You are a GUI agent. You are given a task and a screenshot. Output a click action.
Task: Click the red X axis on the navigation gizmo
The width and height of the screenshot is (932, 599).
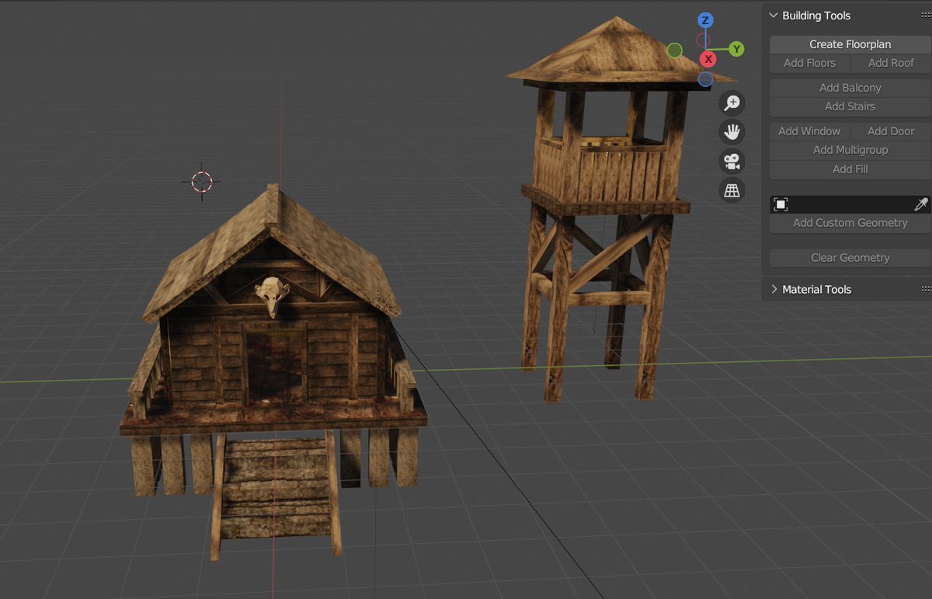click(x=708, y=58)
